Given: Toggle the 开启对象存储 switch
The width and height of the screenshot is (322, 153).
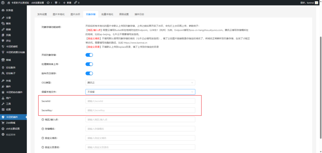Looking at the screenshot, I should tap(89, 55).
